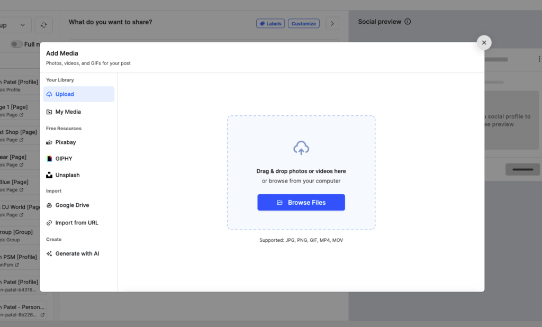Click the refresh icon button in background
The height and width of the screenshot is (327, 542).
click(44, 25)
